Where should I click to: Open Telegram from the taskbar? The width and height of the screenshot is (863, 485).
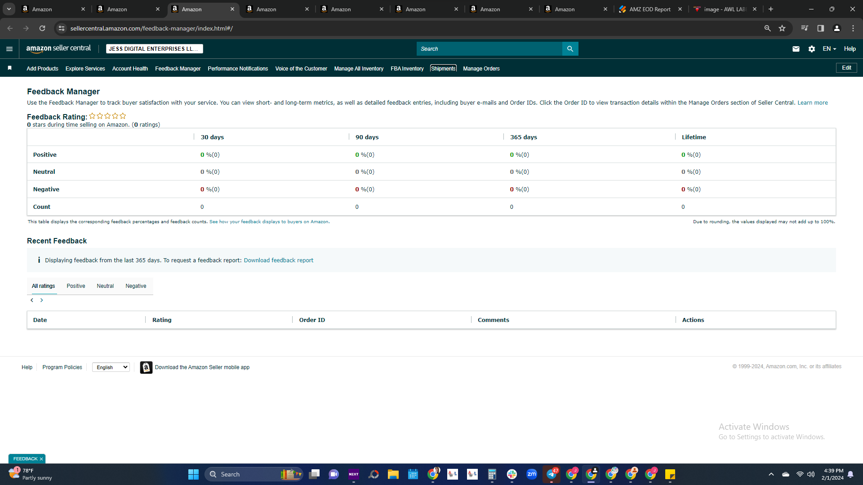click(552, 474)
